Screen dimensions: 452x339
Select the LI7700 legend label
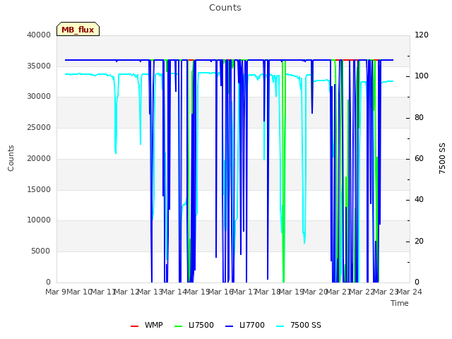(x=252, y=325)
